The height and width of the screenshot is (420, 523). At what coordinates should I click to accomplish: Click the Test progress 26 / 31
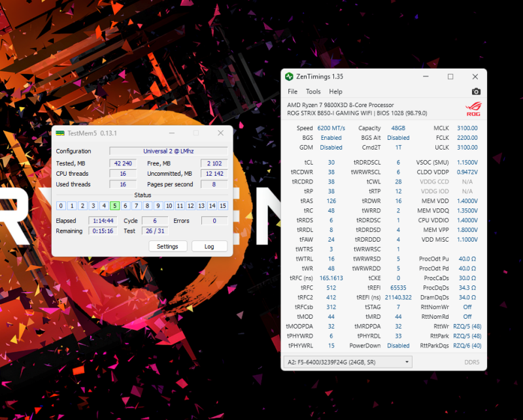(x=155, y=231)
